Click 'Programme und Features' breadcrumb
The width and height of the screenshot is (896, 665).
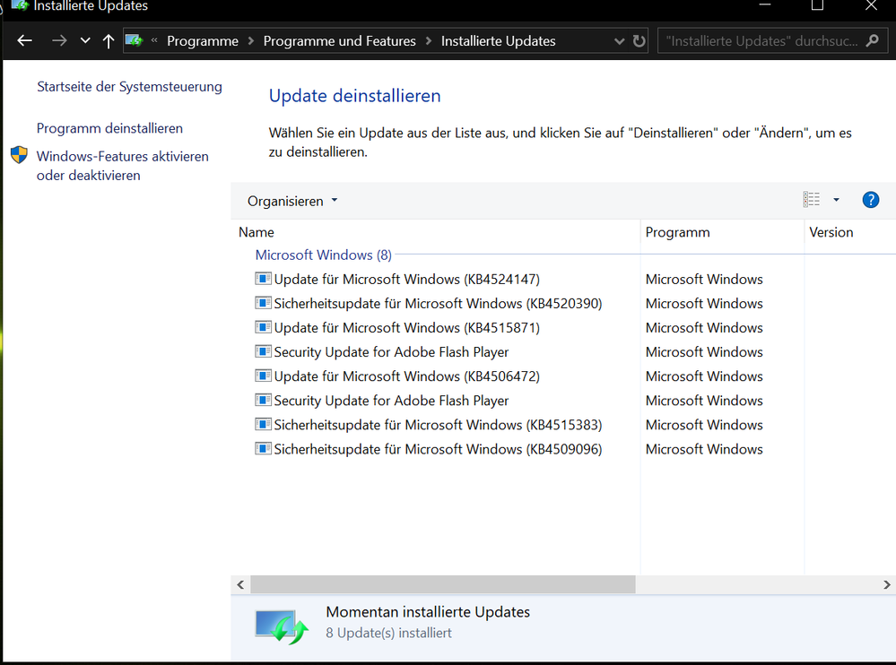pyautogui.click(x=339, y=41)
